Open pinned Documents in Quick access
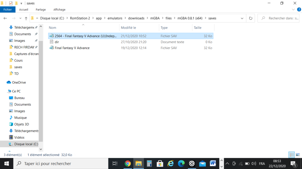Viewport: 302px width, 169px height. click(x=23, y=34)
